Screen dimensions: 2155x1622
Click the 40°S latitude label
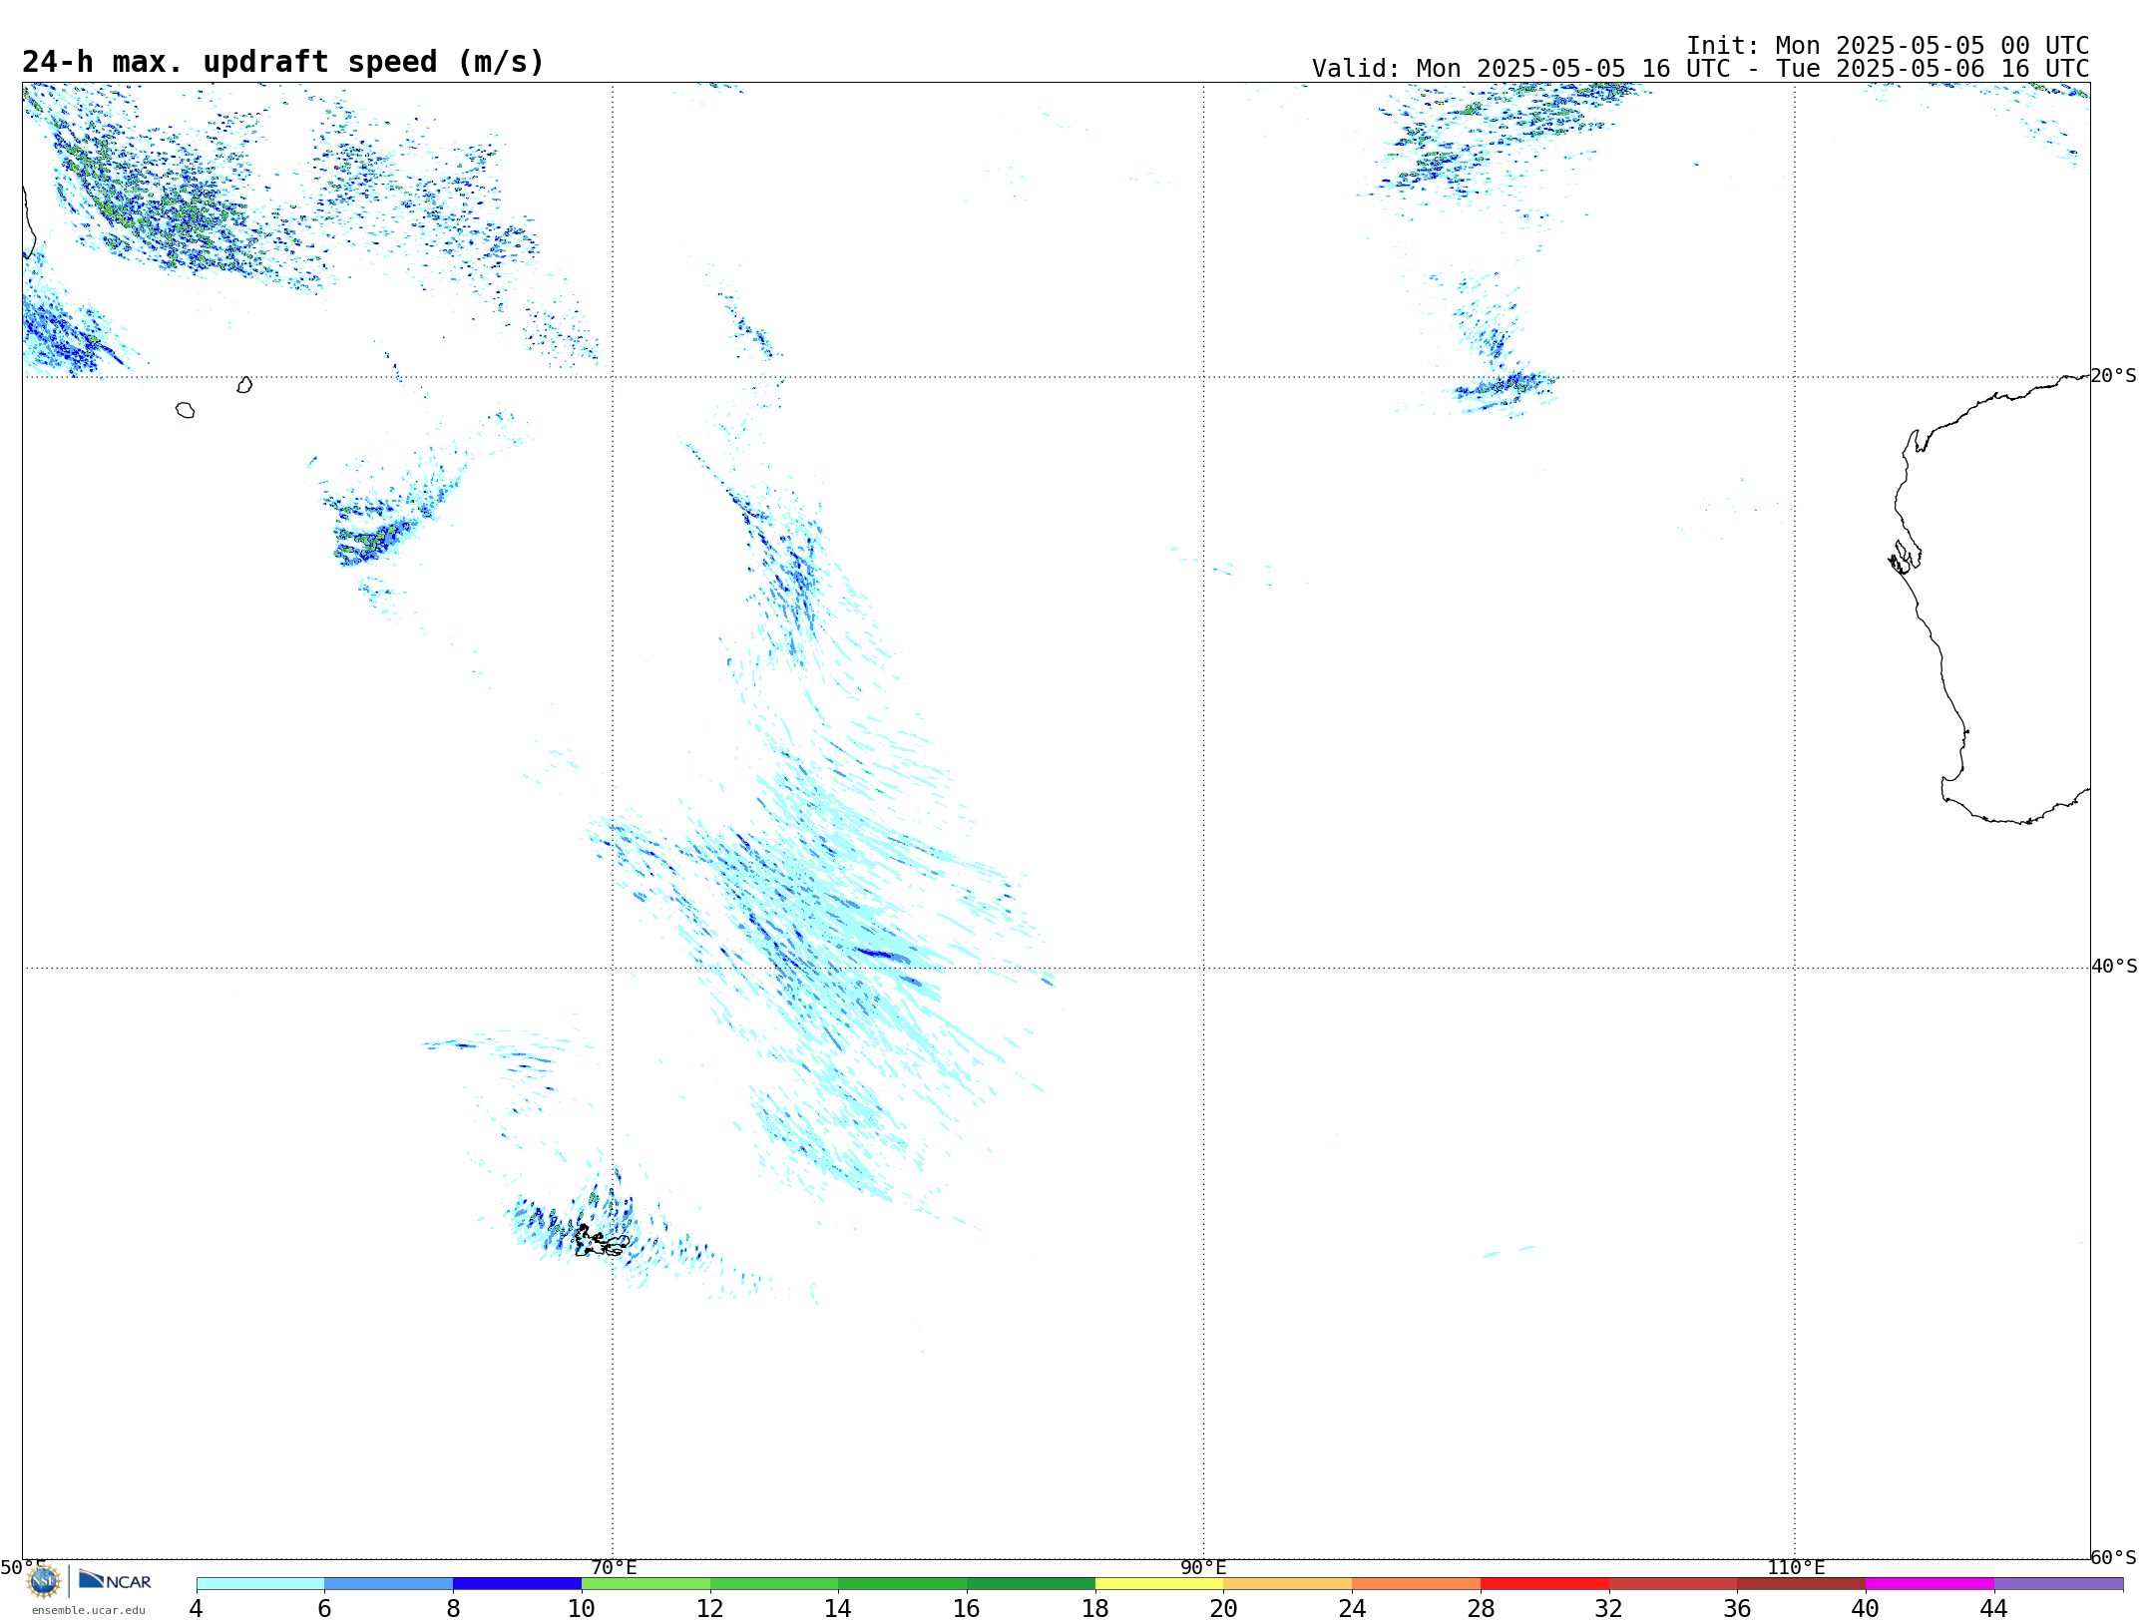[2114, 967]
